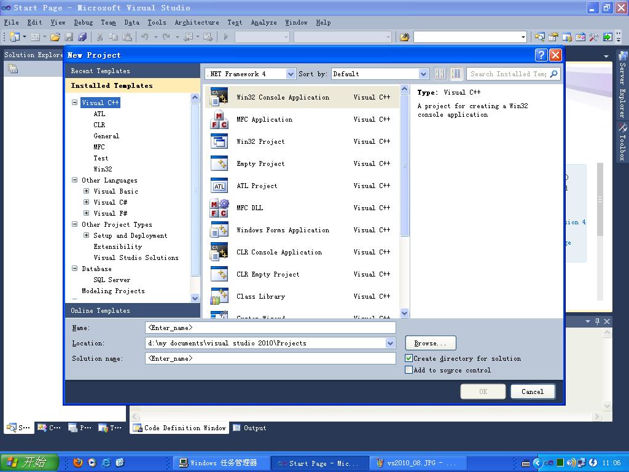Pick the CLR Empty Project icon
The width and height of the screenshot is (629, 472).
click(x=219, y=274)
